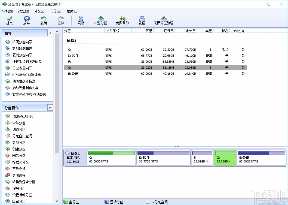Open the 磁盘(D) menu
288x205 pixels.
point(23,11)
